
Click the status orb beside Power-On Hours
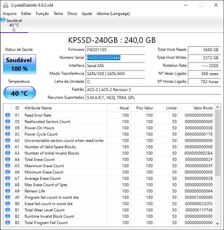(x=8, y=128)
